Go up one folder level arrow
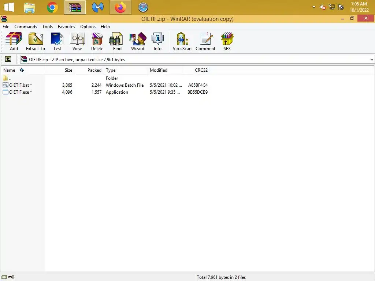This screenshot has width=375, height=281. 8,59
